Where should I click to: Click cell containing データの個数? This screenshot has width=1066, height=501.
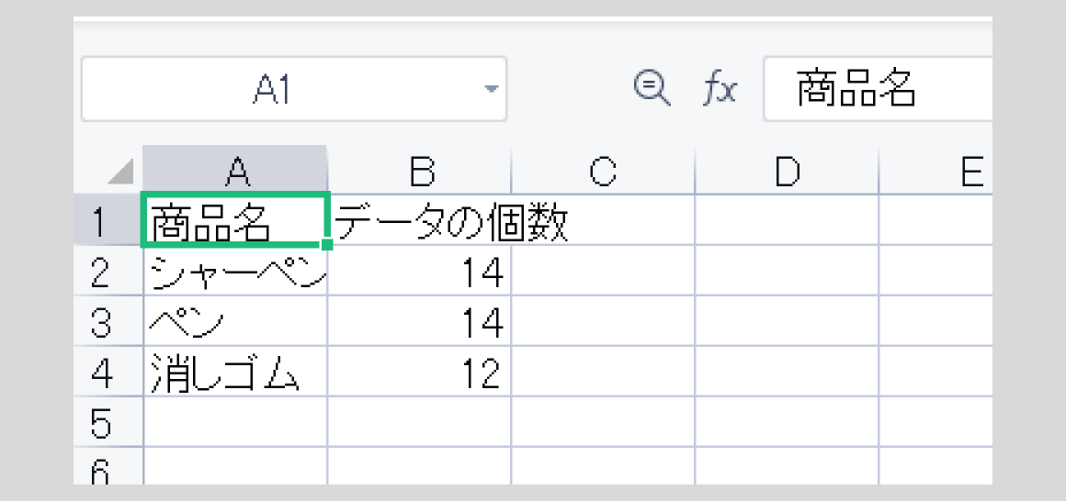[x=419, y=219]
